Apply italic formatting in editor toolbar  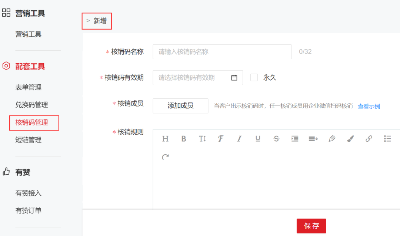[239, 139]
